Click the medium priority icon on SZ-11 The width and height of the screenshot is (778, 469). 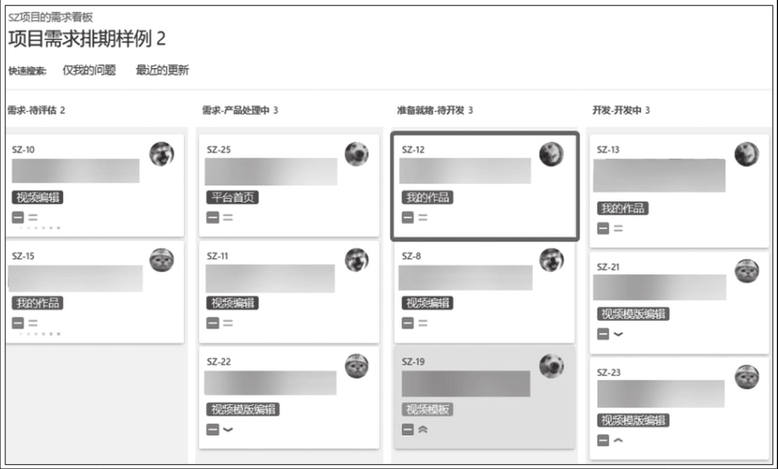[228, 323]
